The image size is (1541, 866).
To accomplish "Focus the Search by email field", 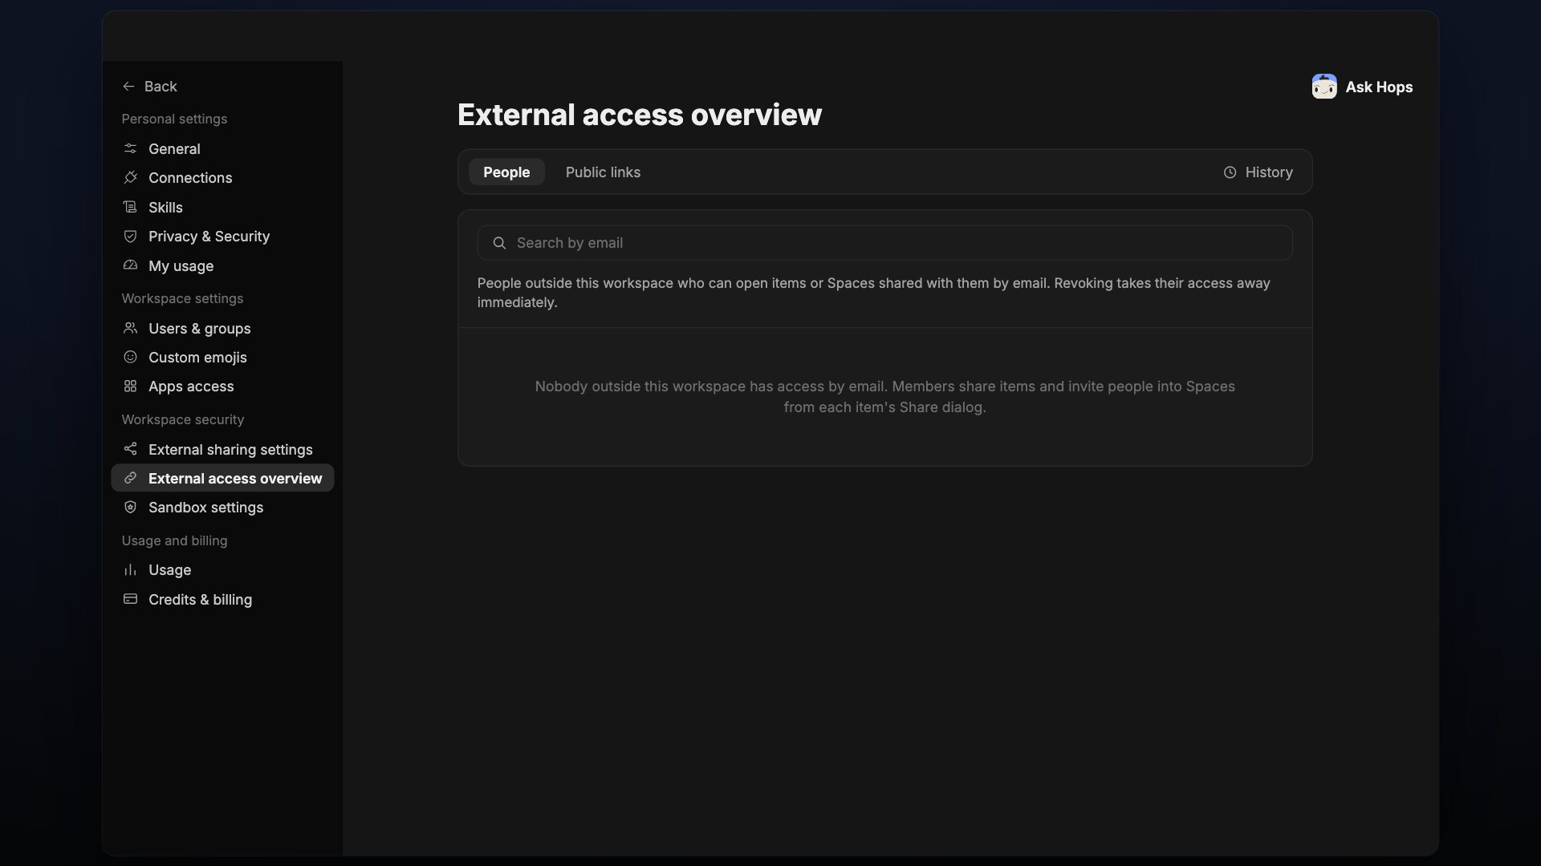I will click(x=884, y=243).
